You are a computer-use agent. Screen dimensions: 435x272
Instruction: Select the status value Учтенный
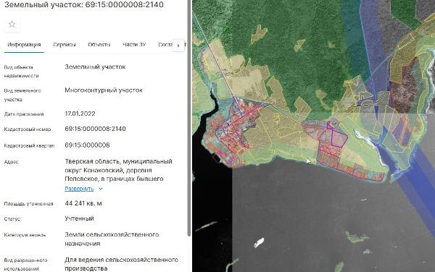(x=79, y=218)
